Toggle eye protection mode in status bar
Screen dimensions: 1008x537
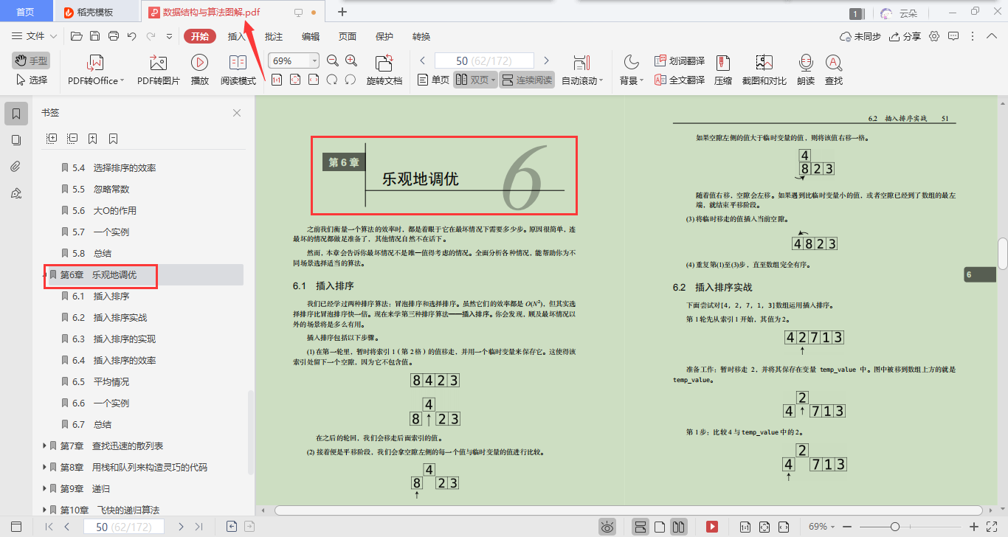[x=607, y=527]
